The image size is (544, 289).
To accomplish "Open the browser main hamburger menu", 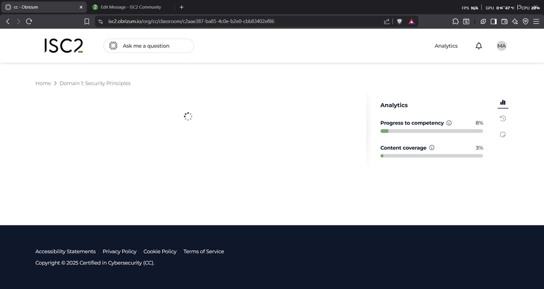I will [536, 22].
